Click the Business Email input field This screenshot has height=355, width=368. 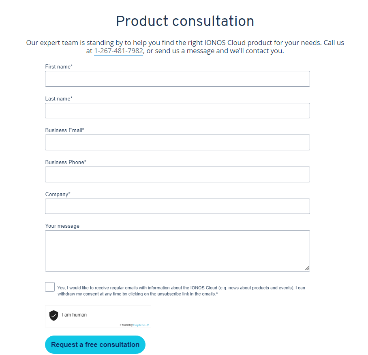(177, 142)
